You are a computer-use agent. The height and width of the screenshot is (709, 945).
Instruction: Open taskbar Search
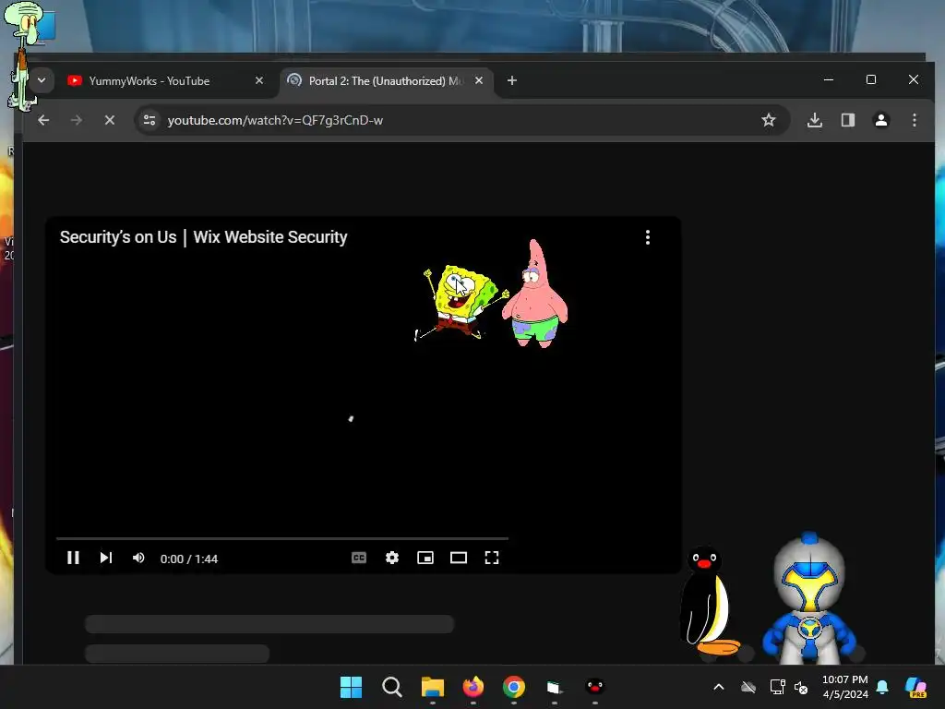(x=391, y=687)
